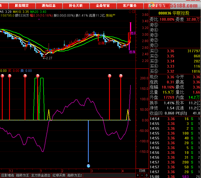Open the 客户服务 menu tab

[130, 6]
